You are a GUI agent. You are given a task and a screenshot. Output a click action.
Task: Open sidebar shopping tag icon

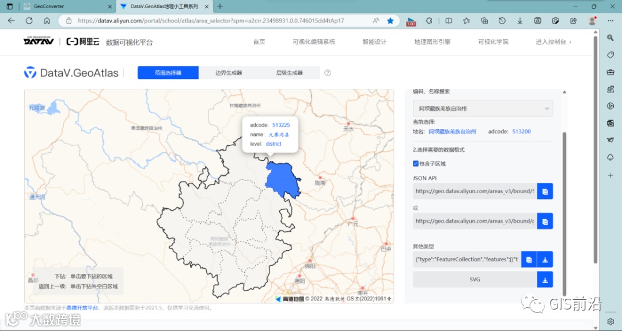[610, 55]
